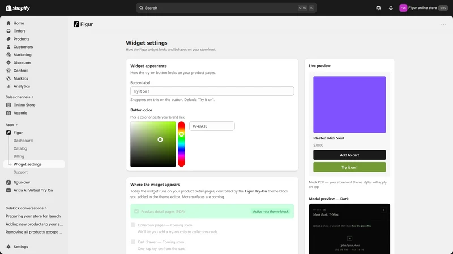Screen dimensions: 453x254
Task: Click the Modal preview — Dark label
Action: tap(328, 199)
